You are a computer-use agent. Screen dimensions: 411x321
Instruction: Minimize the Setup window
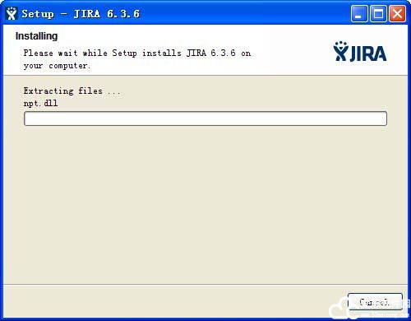tap(359, 13)
